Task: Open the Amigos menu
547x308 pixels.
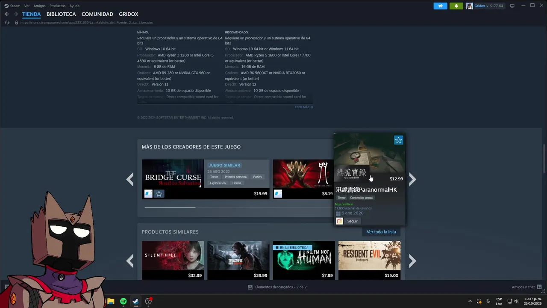Action: [39, 6]
